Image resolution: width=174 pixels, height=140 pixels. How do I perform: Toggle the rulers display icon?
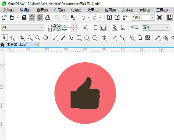tap(169, 17)
